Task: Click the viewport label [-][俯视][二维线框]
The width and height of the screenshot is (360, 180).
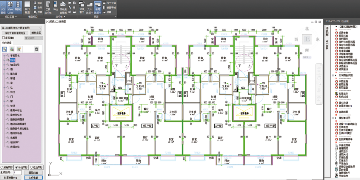Action: click(56, 22)
